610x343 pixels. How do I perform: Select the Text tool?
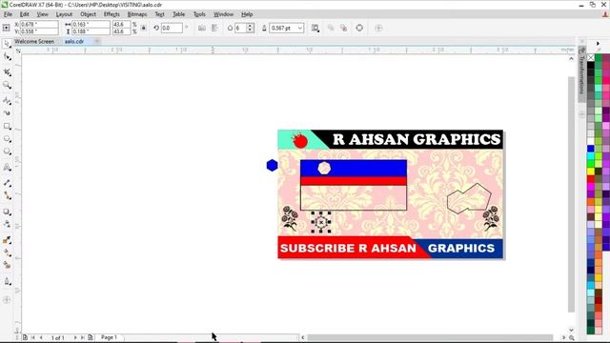(x=7, y=168)
